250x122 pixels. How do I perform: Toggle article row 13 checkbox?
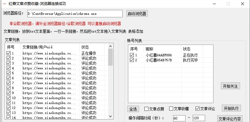coord(8,113)
